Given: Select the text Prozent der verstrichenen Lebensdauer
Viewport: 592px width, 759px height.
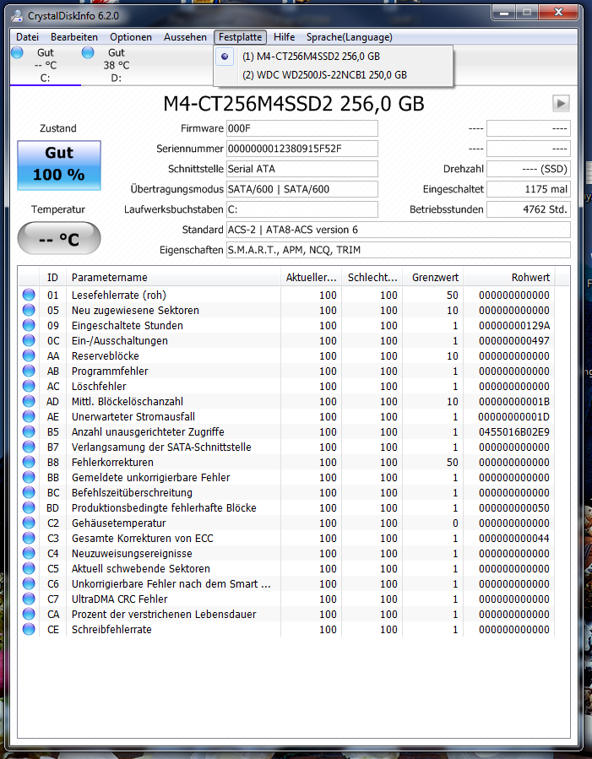Looking at the screenshot, I should pos(164,615).
